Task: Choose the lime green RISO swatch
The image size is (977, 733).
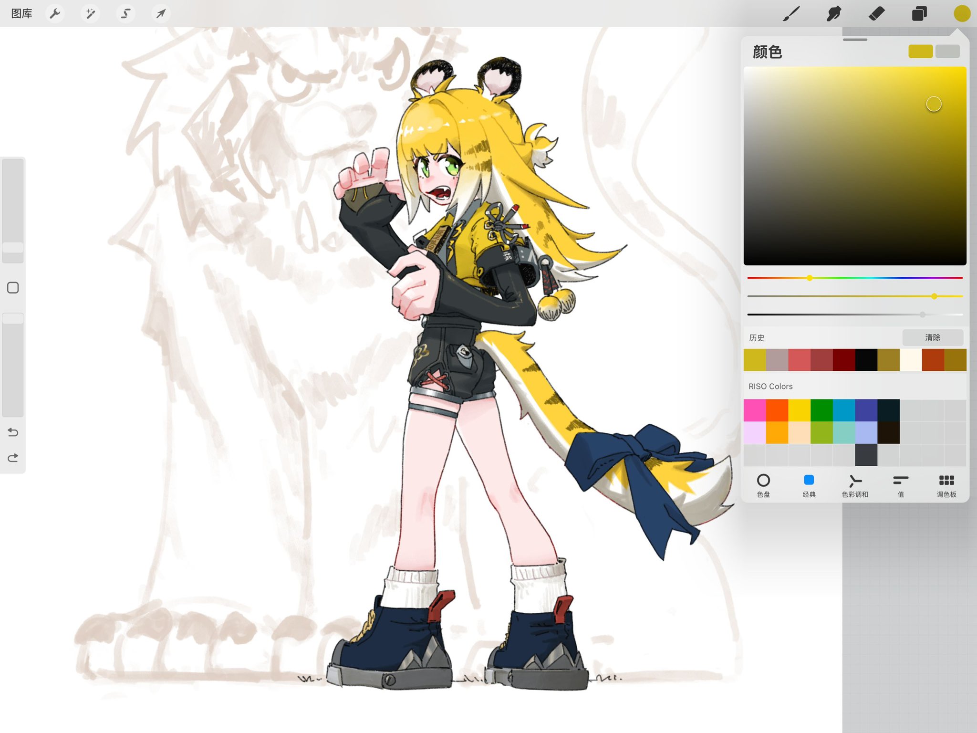Action: tap(821, 432)
